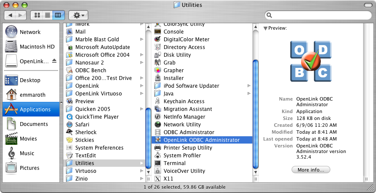
Task: Click the Grab screenshot utility icon
Action: click(158, 62)
